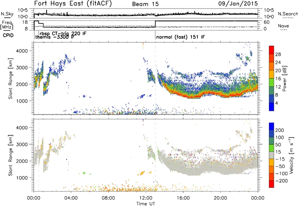Click the date '09/Jan/2015'
Image resolution: width=298 pixels, height=206 pixels.
click(x=238, y=3)
